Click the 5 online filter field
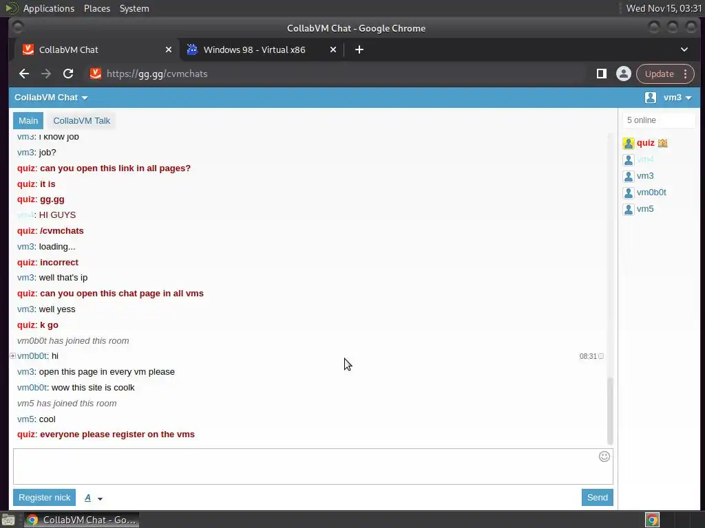 [659, 120]
